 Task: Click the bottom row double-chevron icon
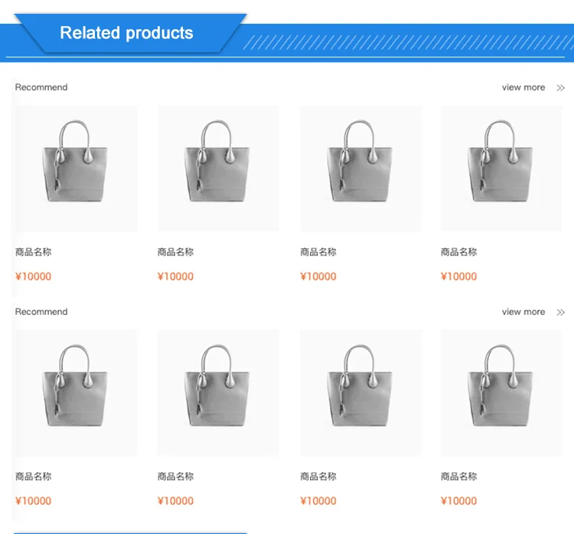pyautogui.click(x=560, y=313)
